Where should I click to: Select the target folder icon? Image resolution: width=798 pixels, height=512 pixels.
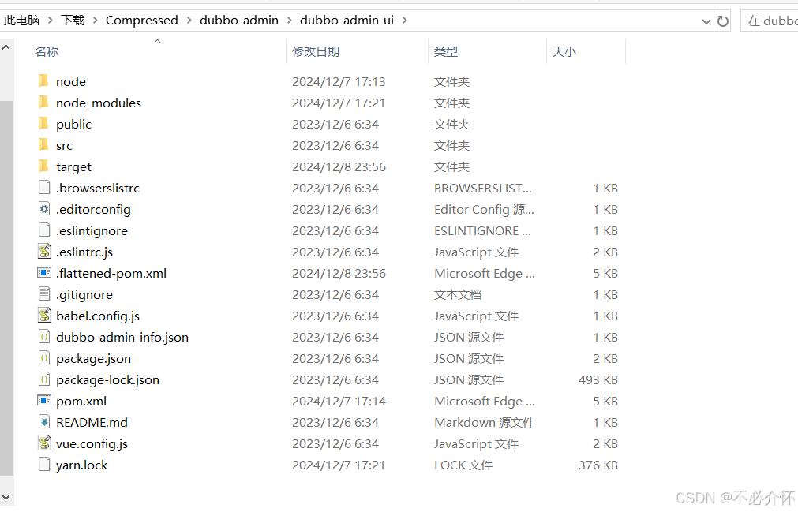point(43,166)
